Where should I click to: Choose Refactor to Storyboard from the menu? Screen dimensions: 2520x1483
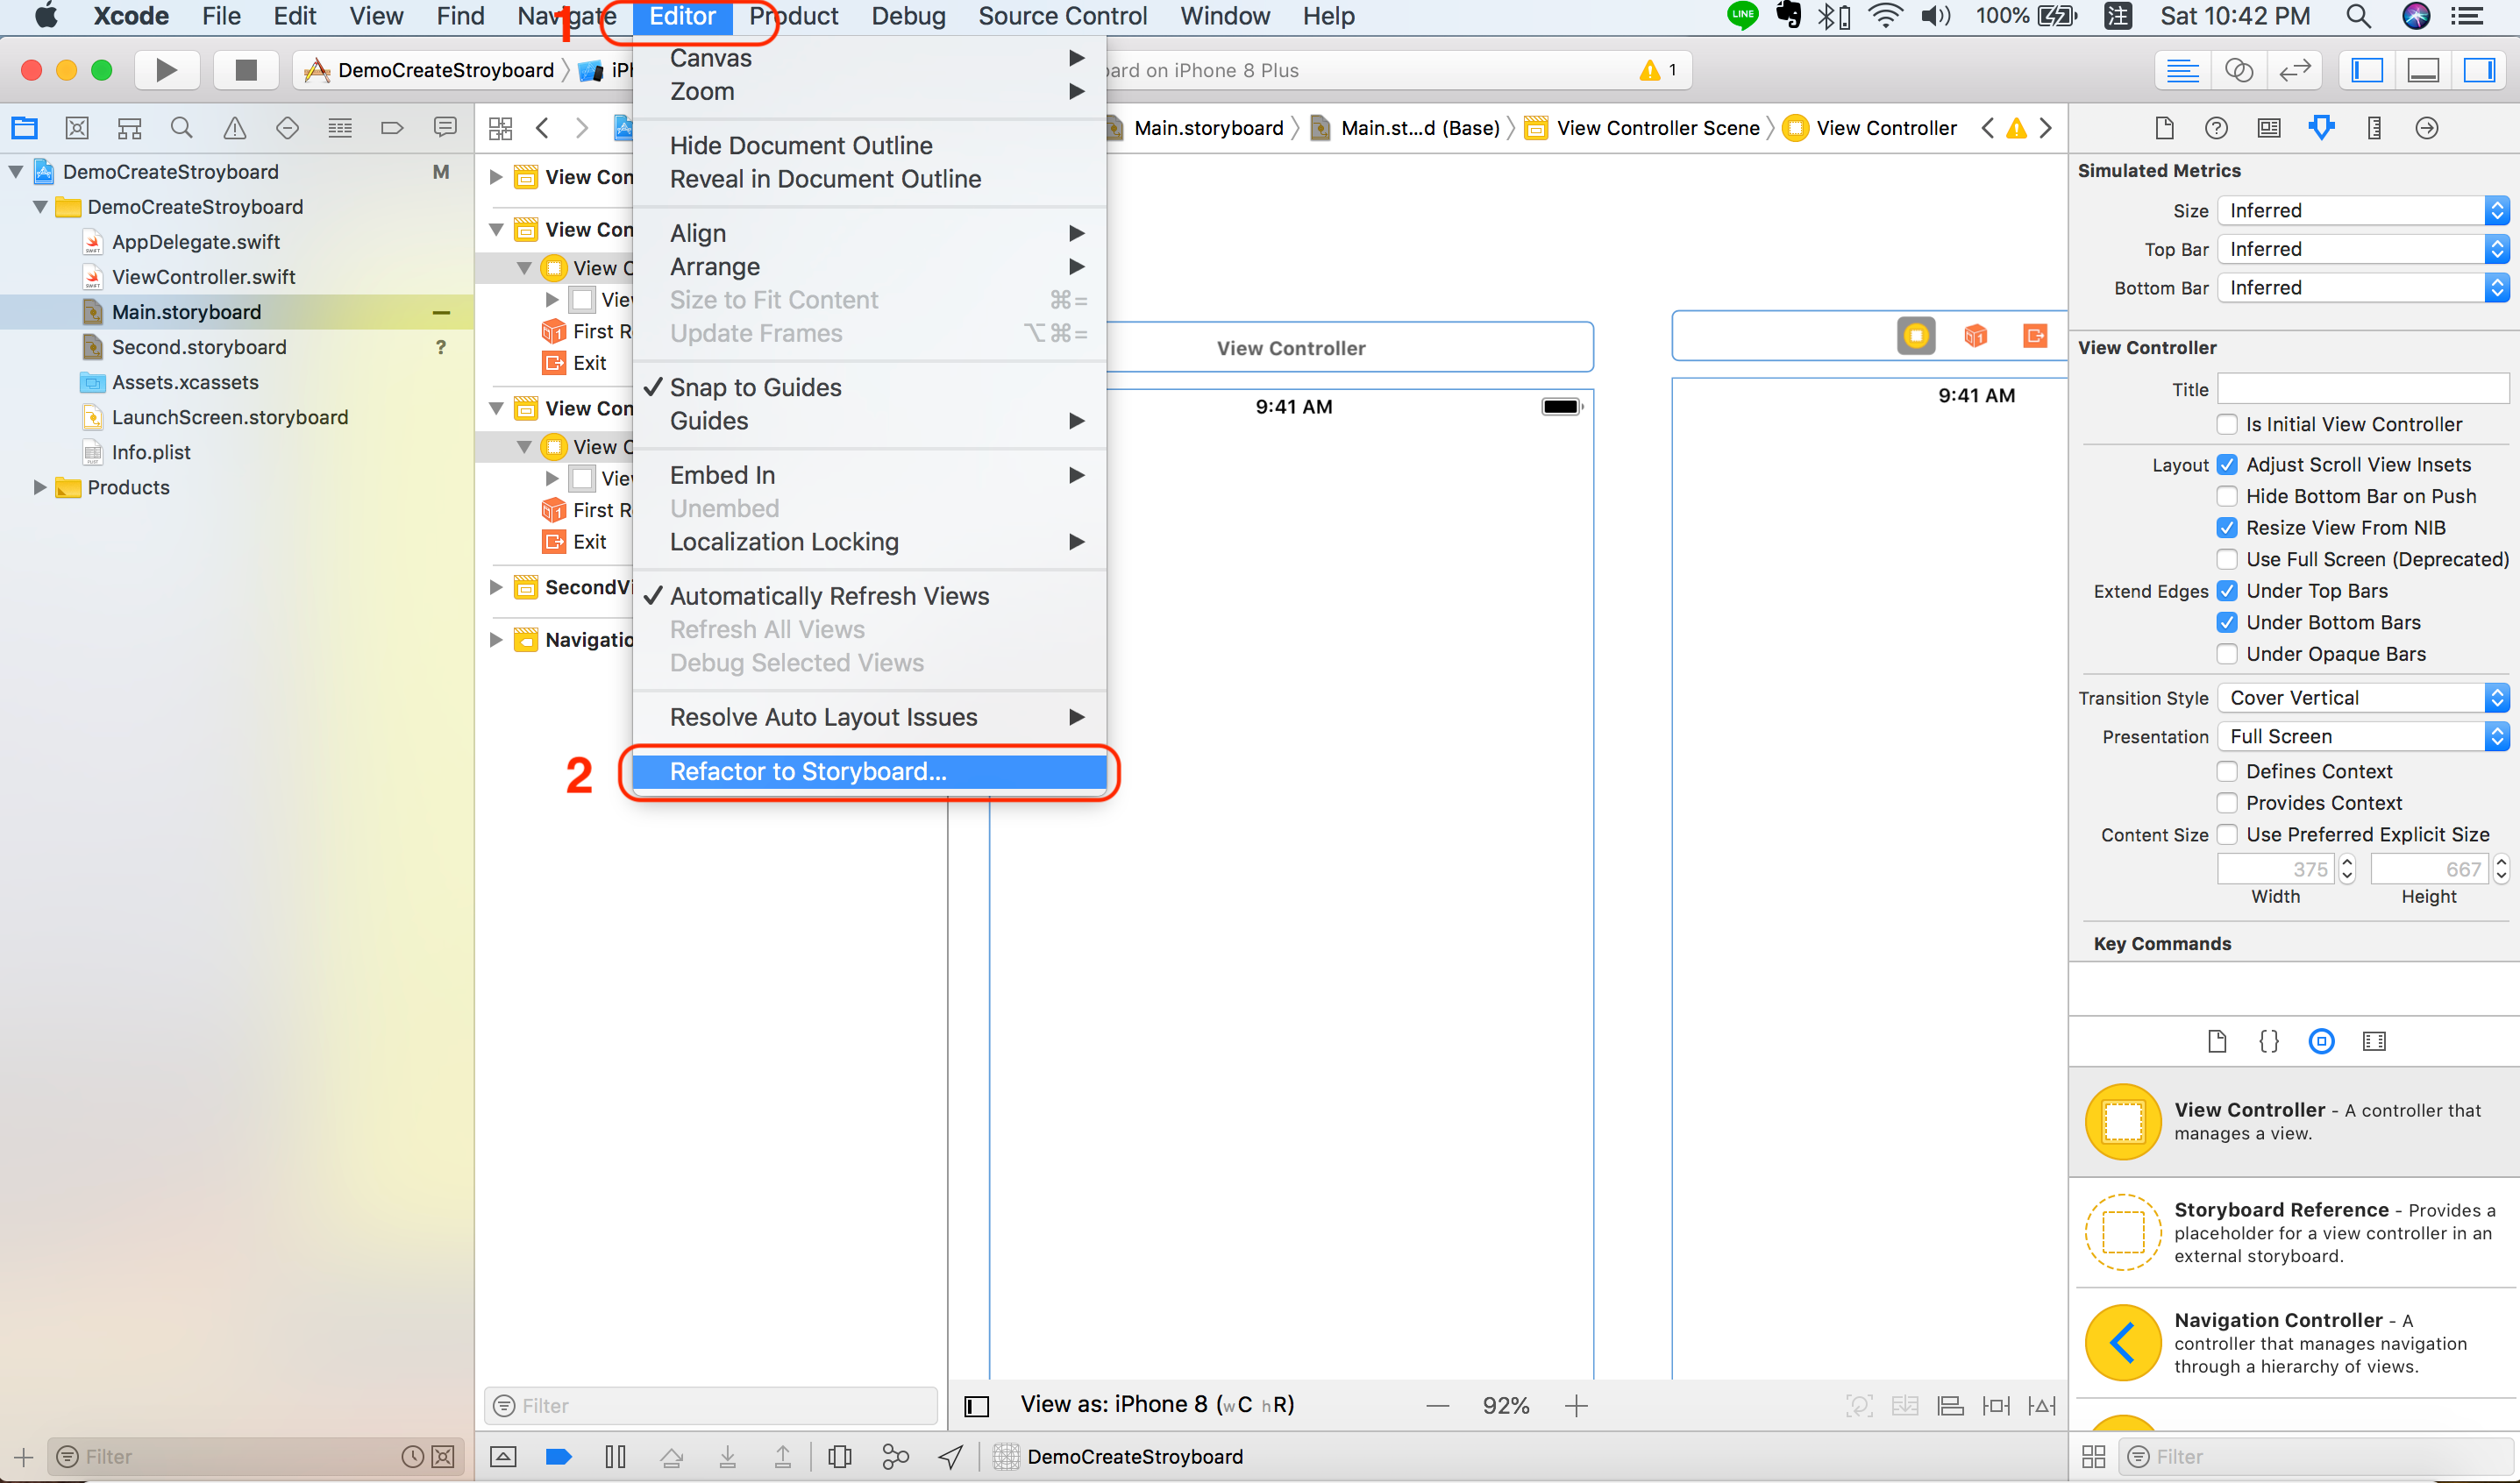pos(870,770)
